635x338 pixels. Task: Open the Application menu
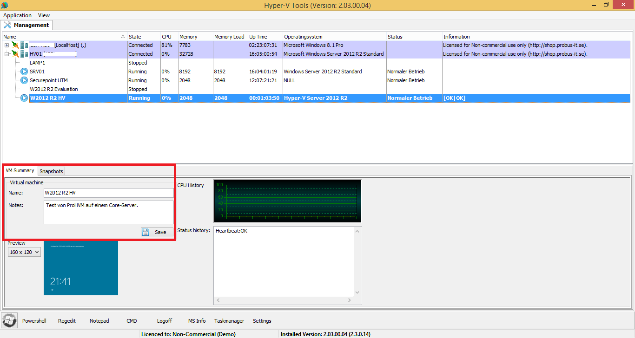pyautogui.click(x=17, y=15)
